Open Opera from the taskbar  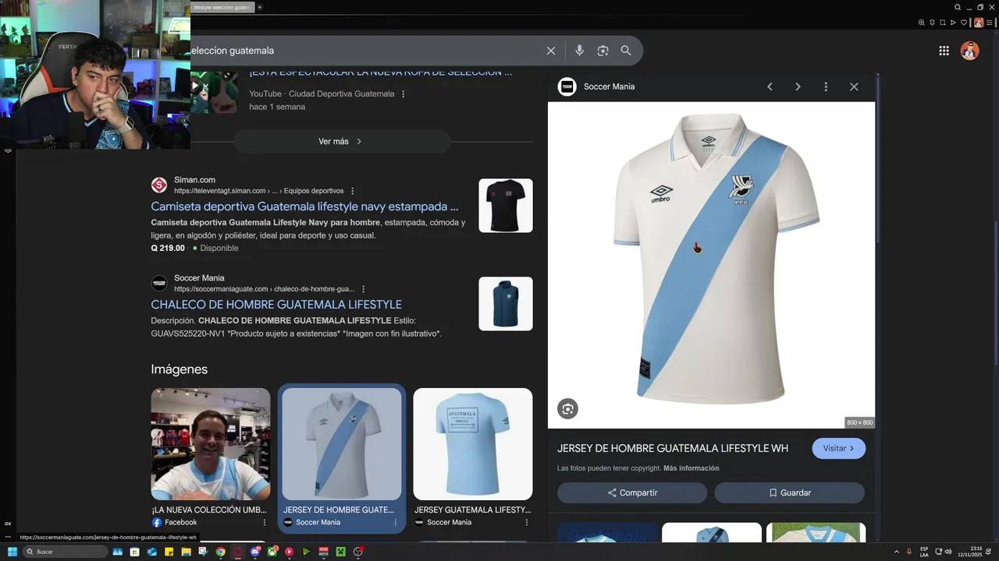pos(238,552)
